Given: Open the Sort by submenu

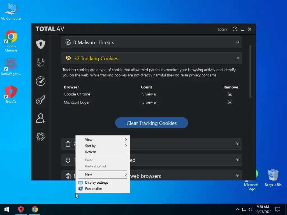Looking at the screenshot, I should [103, 146].
